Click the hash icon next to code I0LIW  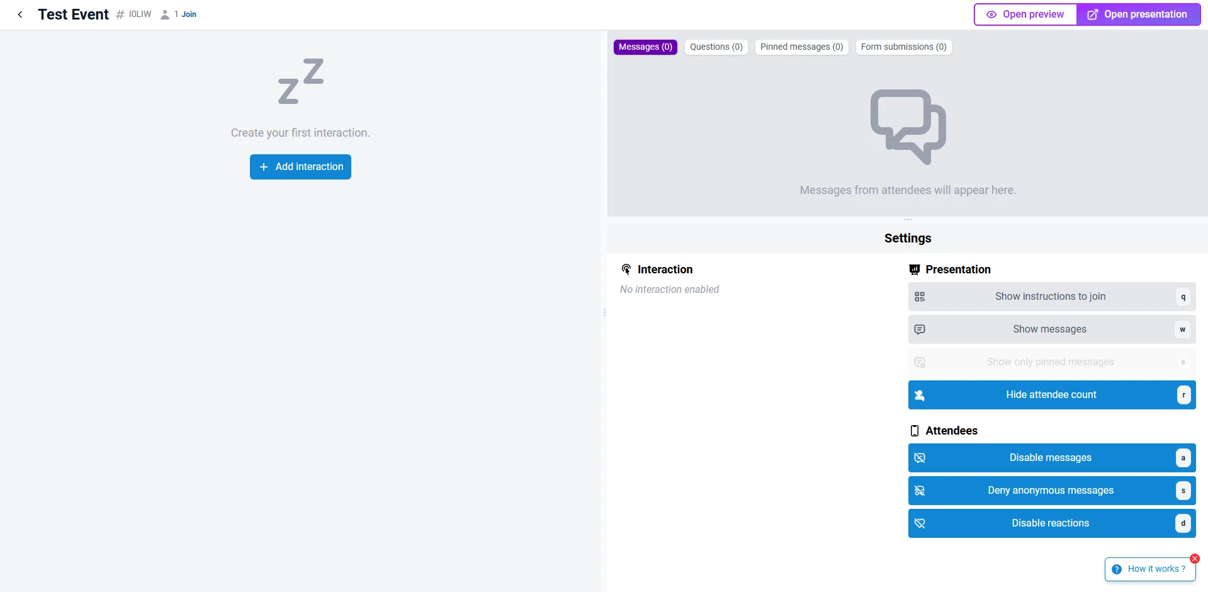pyautogui.click(x=120, y=14)
